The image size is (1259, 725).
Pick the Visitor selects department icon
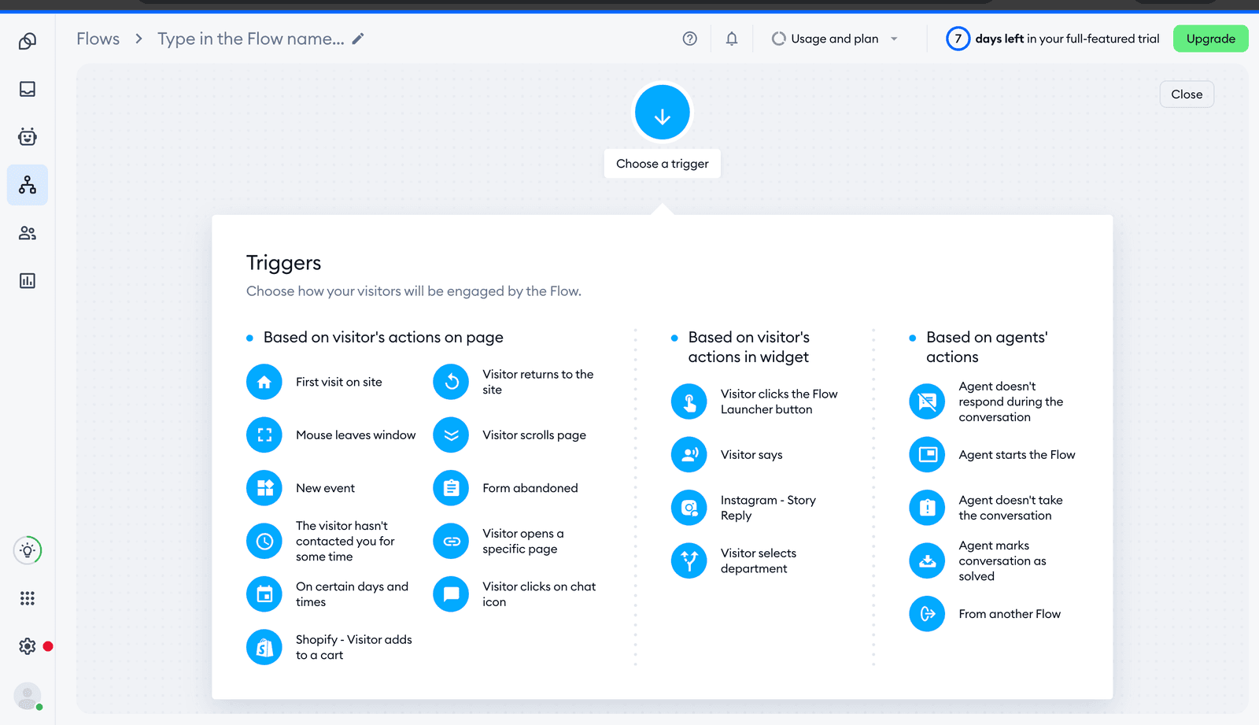689,560
